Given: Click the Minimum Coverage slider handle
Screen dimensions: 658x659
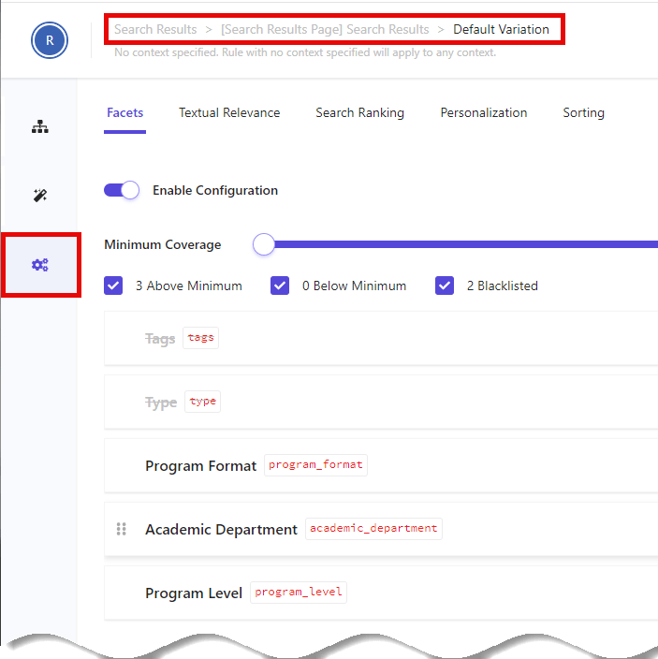Looking at the screenshot, I should pos(264,244).
